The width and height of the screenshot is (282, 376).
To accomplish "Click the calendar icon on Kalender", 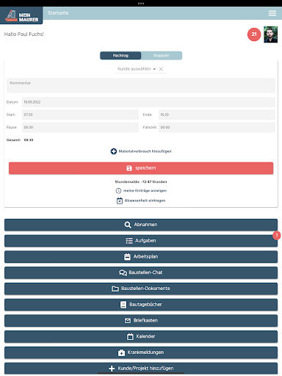I will [x=130, y=336].
